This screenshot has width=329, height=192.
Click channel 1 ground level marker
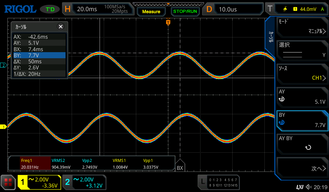pyautogui.click(x=4, y=127)
